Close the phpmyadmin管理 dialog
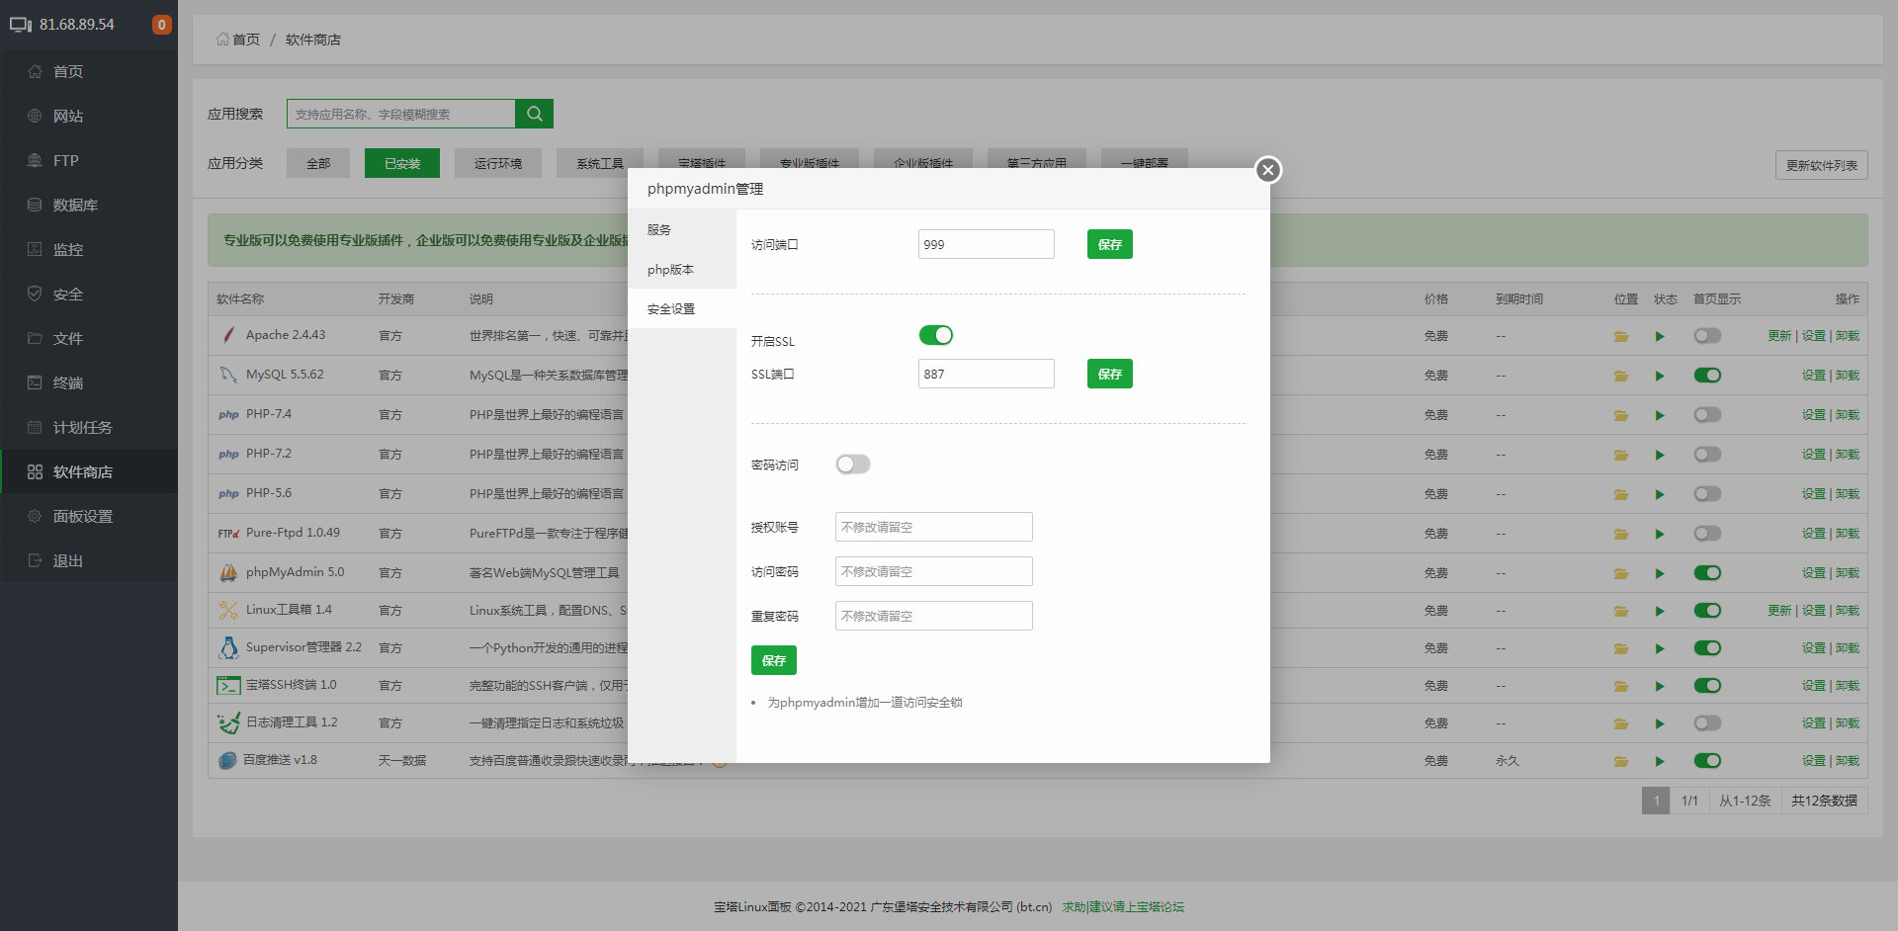Viewport: 1898px width, 931px height. pyautogui.click(x=1268, y=170)
